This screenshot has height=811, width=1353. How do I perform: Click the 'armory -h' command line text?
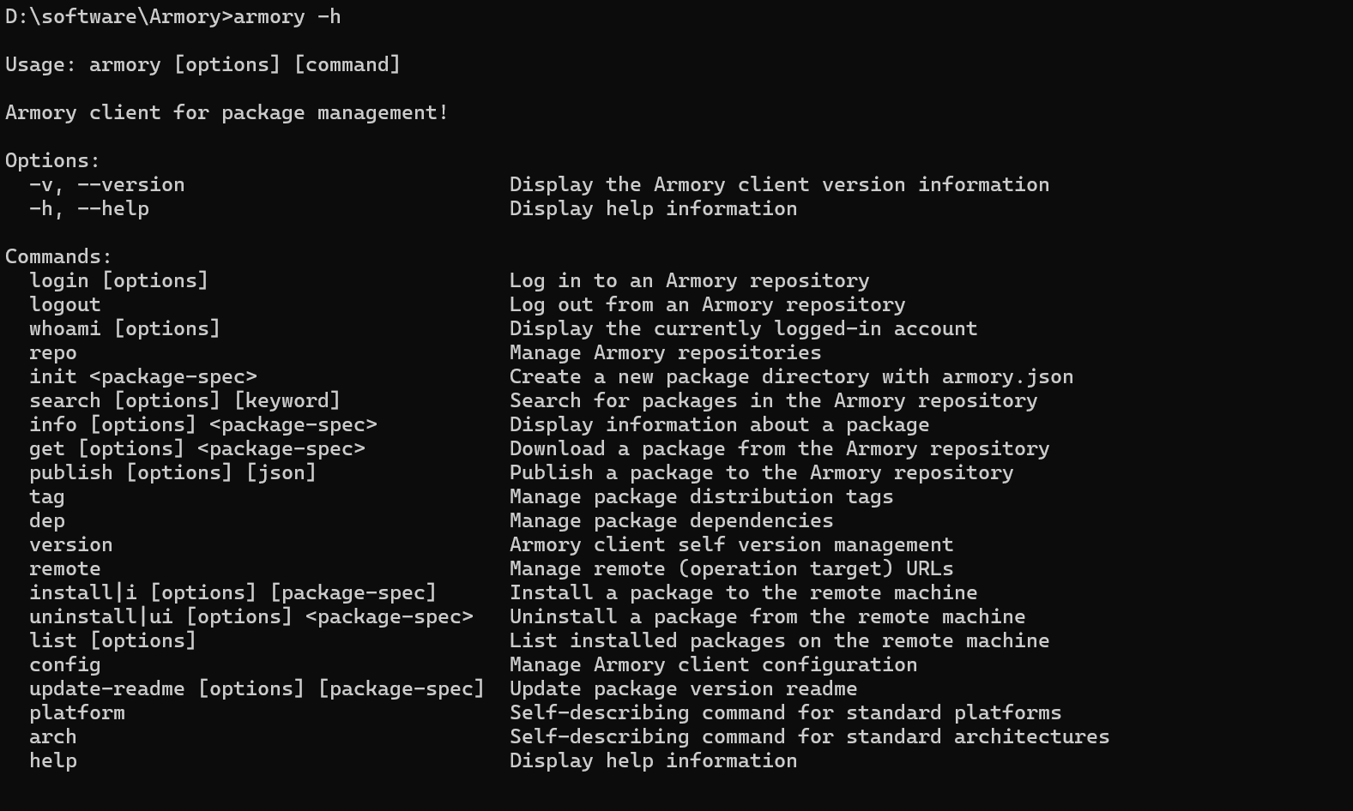click(x=287, y=17)
